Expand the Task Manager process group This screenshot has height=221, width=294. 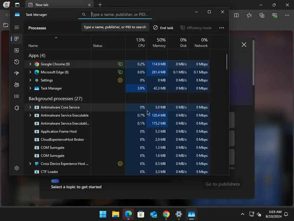tap(30, 88)
